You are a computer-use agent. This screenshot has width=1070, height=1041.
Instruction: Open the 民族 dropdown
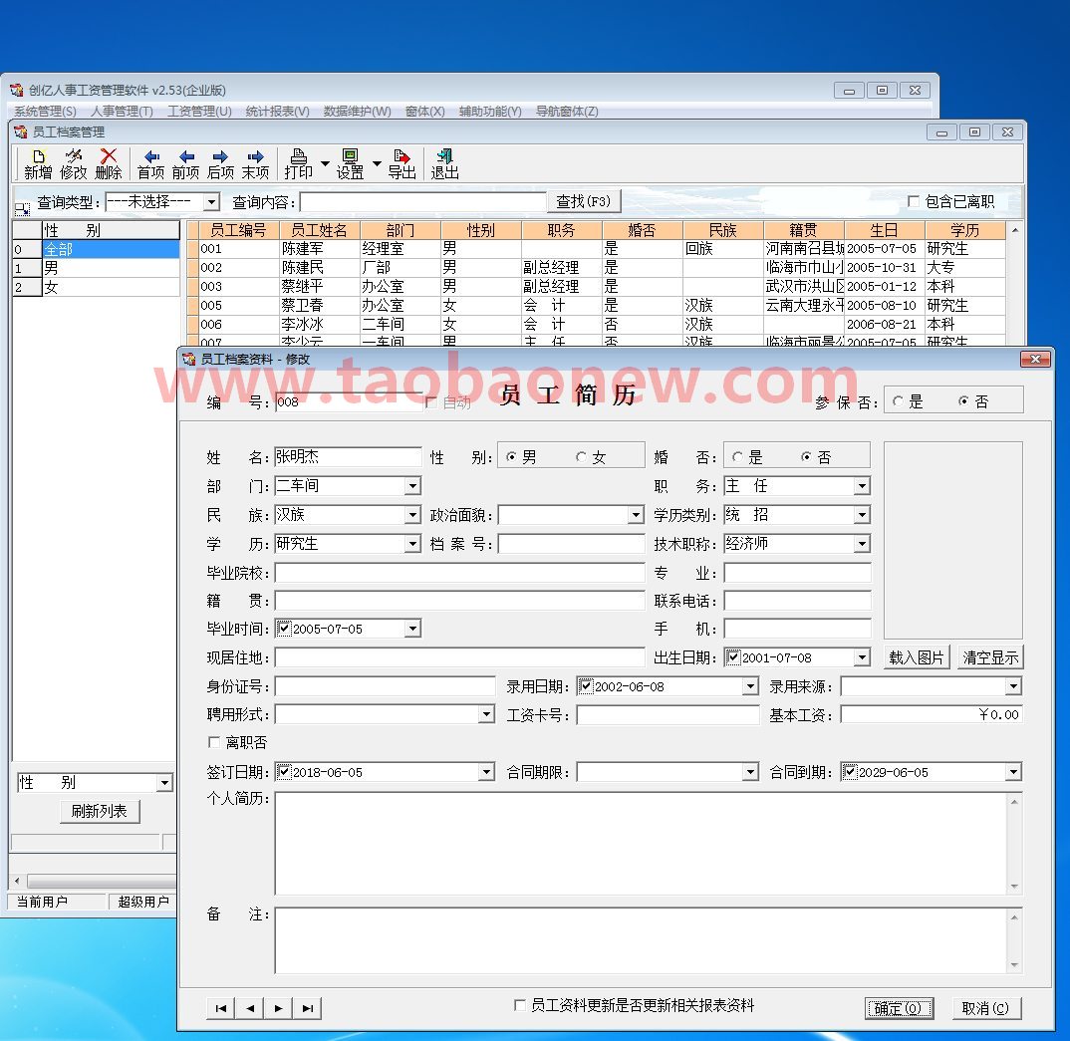point(412,515)
